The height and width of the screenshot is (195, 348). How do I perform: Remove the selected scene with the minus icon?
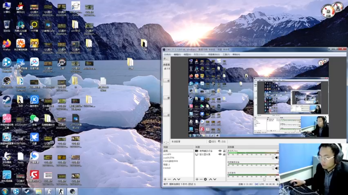[169, 179]
